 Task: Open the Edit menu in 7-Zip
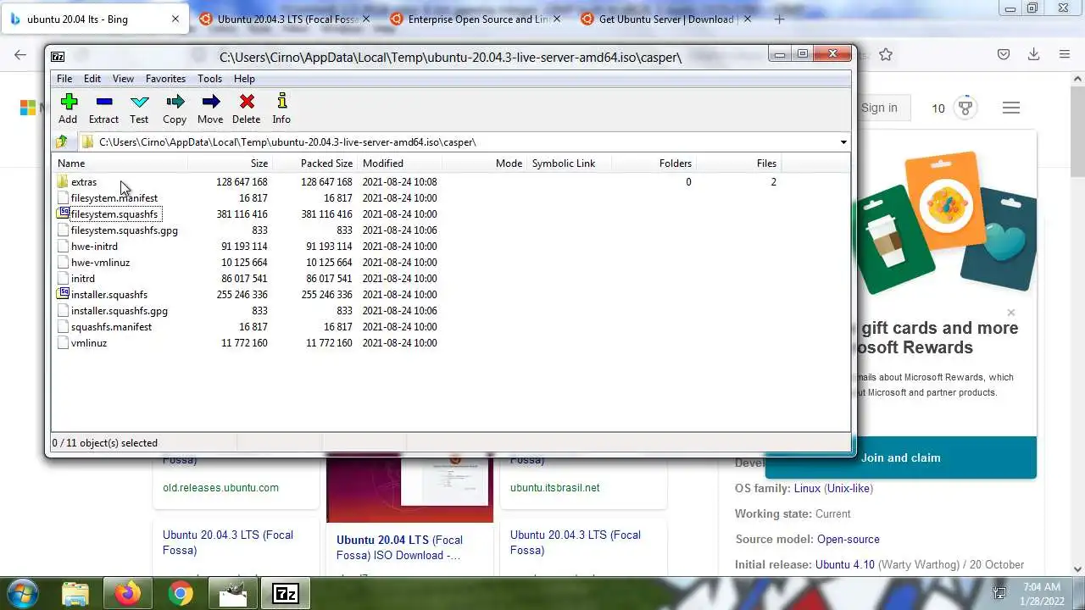[92, 79]
